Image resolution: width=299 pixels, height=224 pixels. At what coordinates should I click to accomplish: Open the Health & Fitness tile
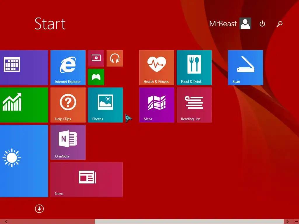[157, 68]
